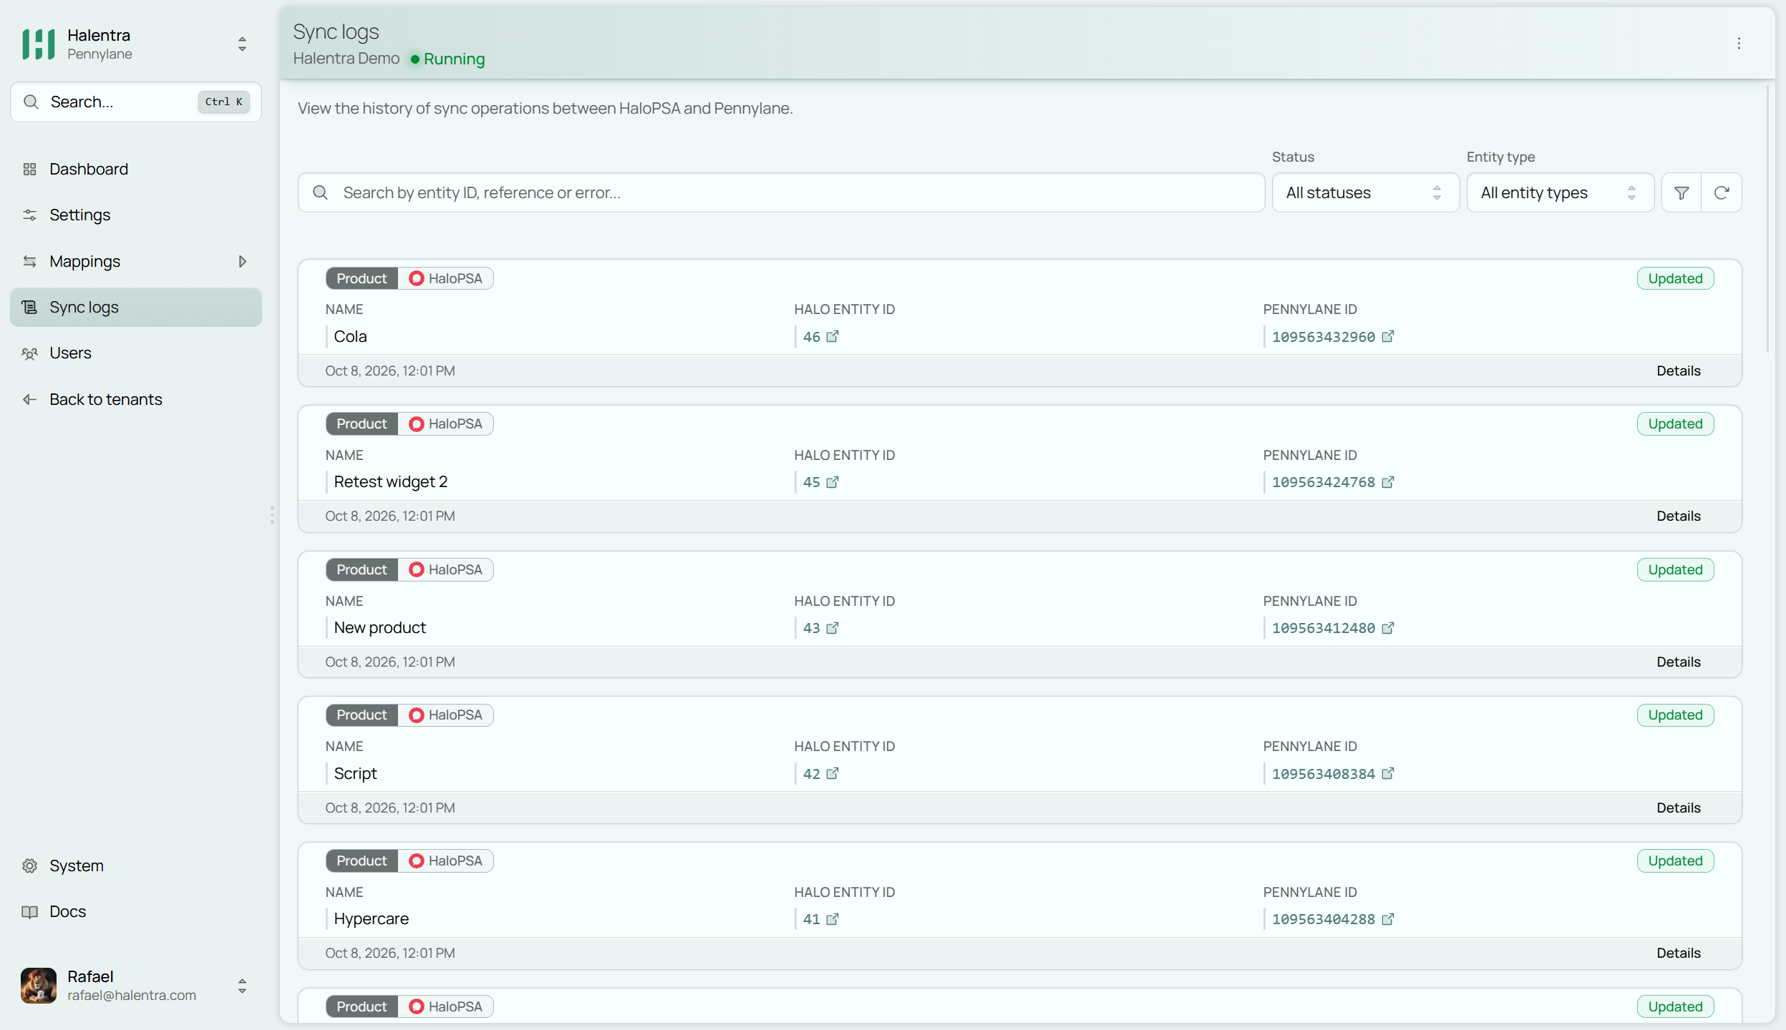Focus the entity ID search field
This screenshot has width=1786, height=1030.
(781, 192)
